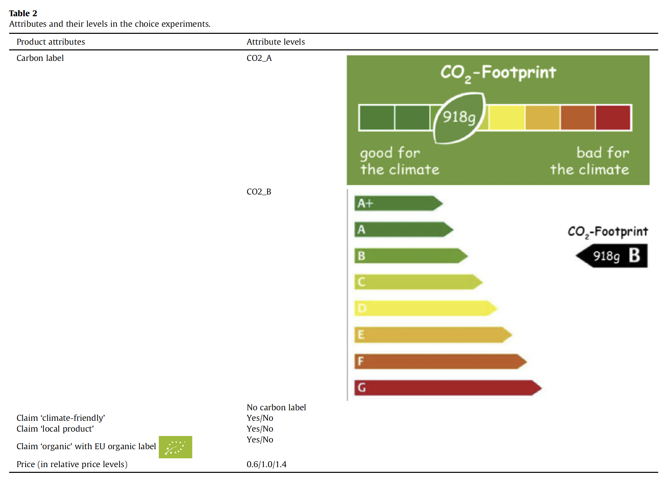Click the 'CO2_B' attribute level text
The image size is (667, 483).
tap(259, 192)
